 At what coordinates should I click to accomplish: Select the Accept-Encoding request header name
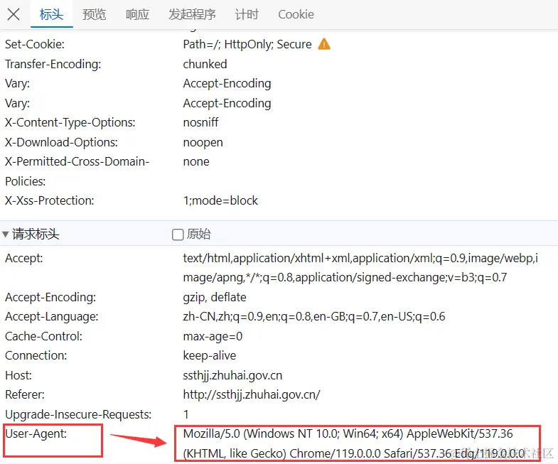(50, 297)
